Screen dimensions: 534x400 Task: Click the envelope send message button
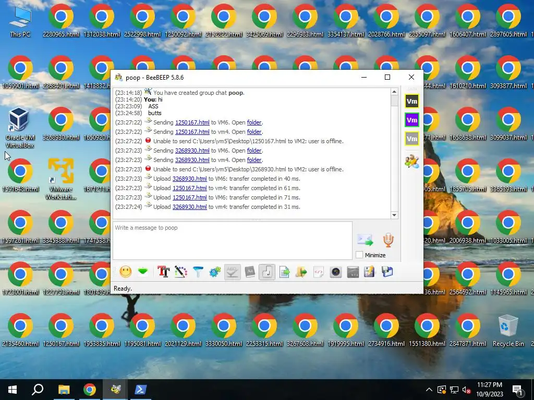click(365, 240)
